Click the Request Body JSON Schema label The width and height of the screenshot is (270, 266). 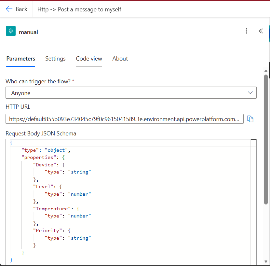pyautogui.click(x=41, y=133)
